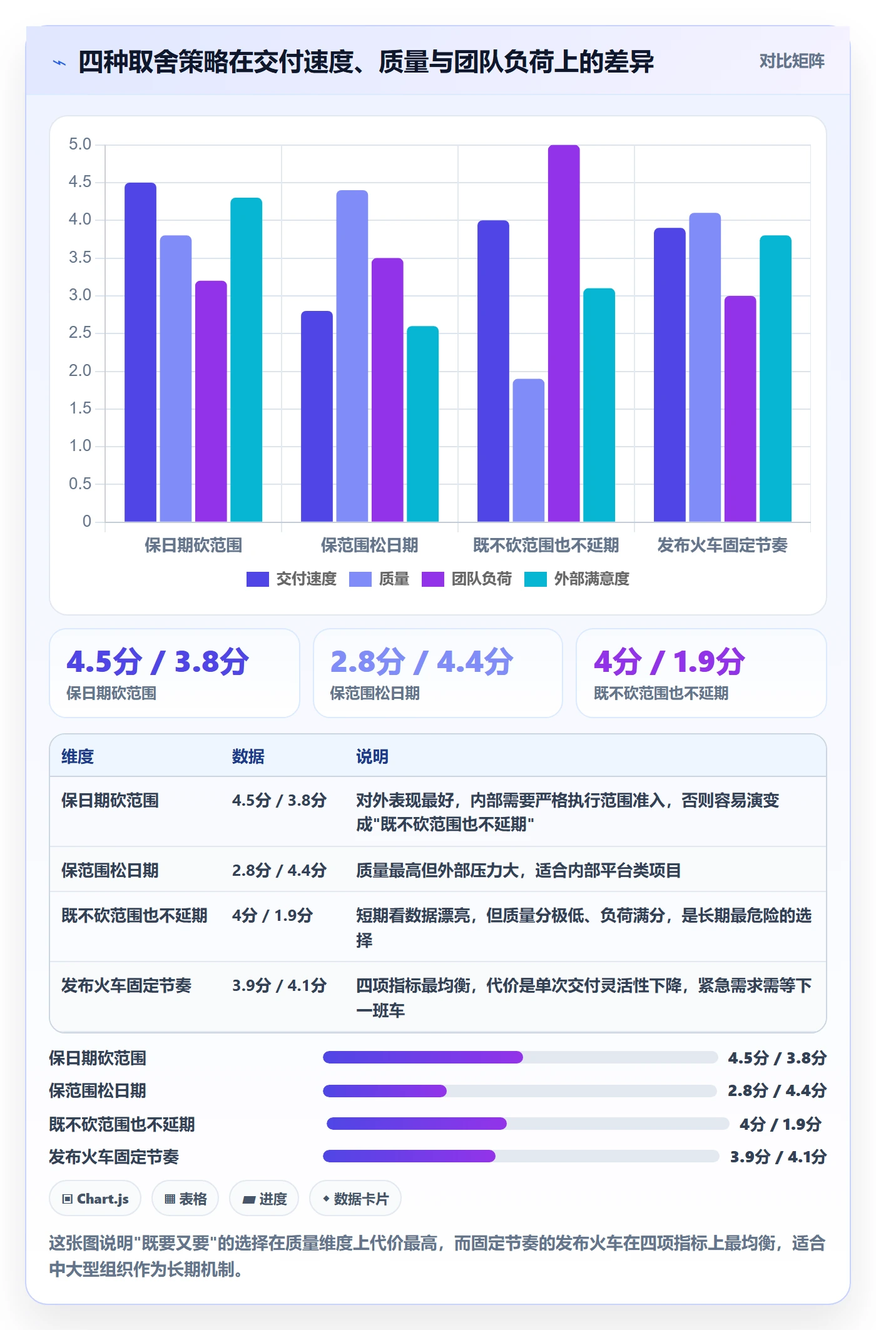Click the 进度 tag chip

(264, 1199)
